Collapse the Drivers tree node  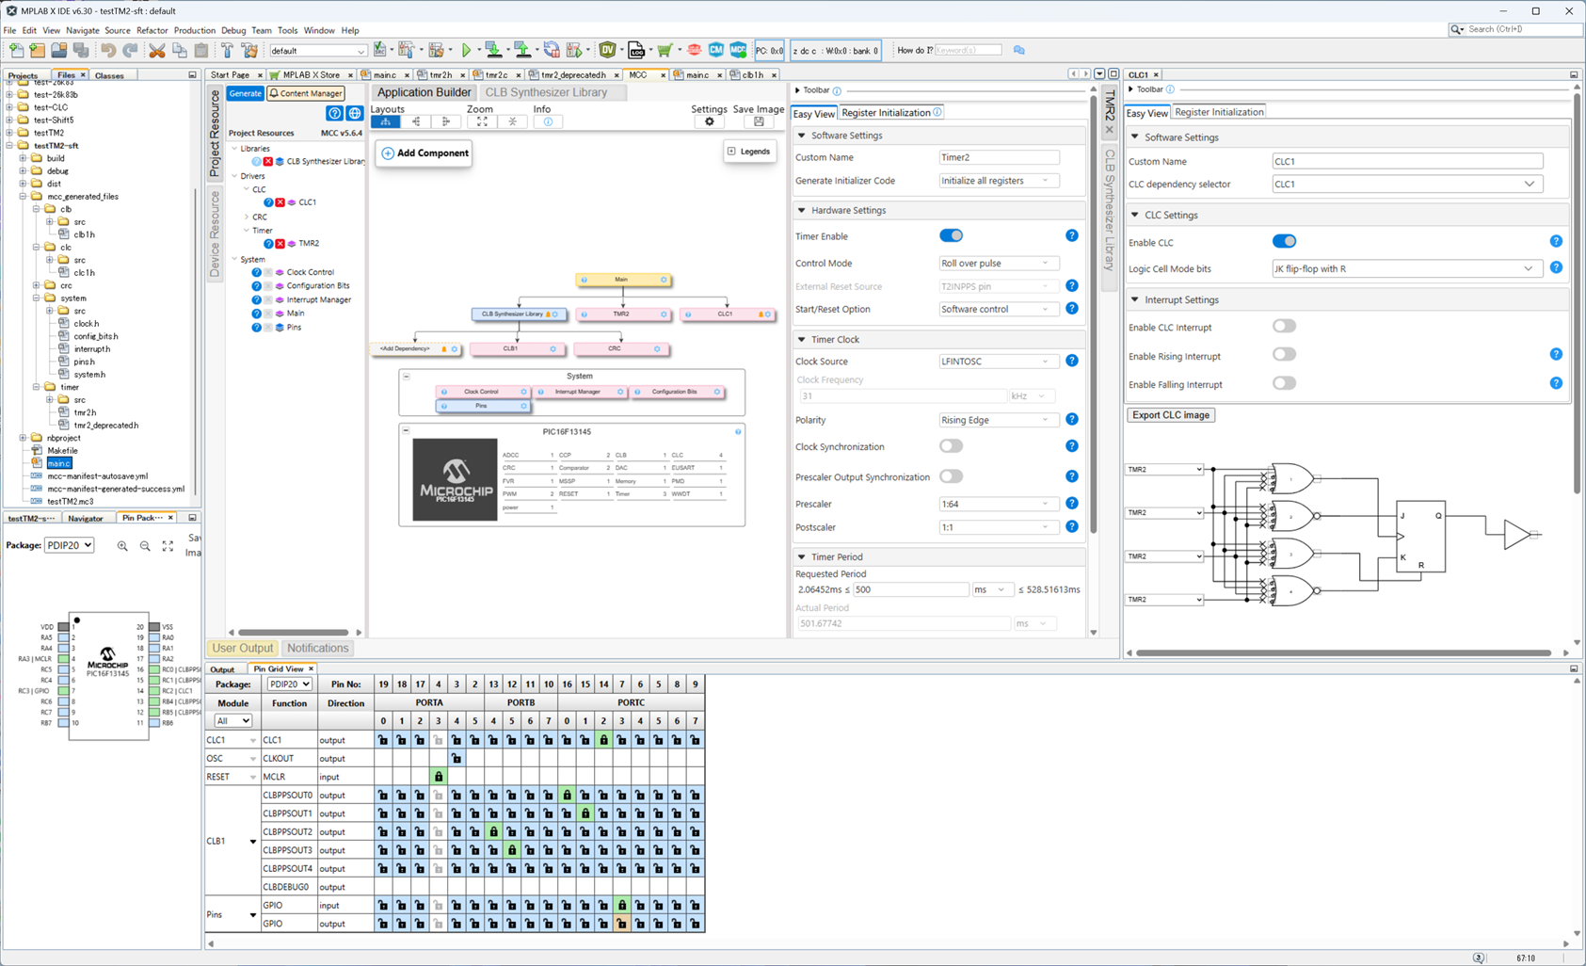tap(235, 176)
